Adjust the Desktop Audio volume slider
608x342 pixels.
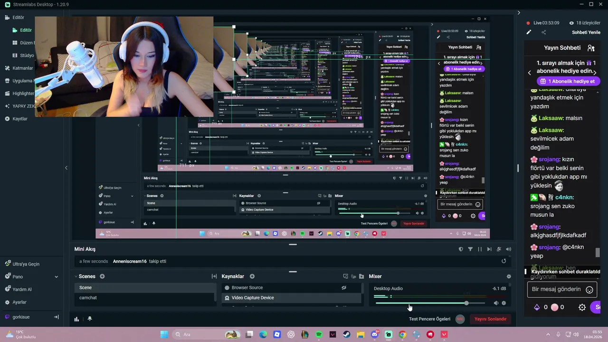[x=430, y=303]
